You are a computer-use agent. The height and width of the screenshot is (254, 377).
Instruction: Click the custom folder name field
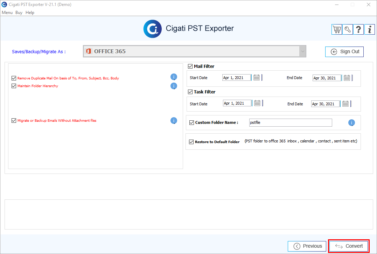(x=291, y=122)
